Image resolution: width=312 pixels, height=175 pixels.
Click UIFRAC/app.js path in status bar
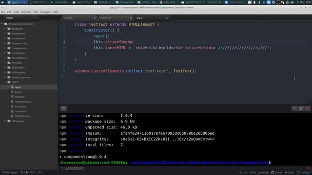(10, 173)
